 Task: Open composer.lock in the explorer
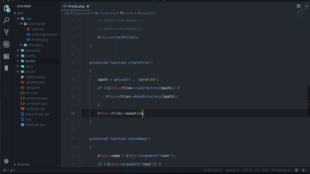pyautogui.click(x=37, y=103)
